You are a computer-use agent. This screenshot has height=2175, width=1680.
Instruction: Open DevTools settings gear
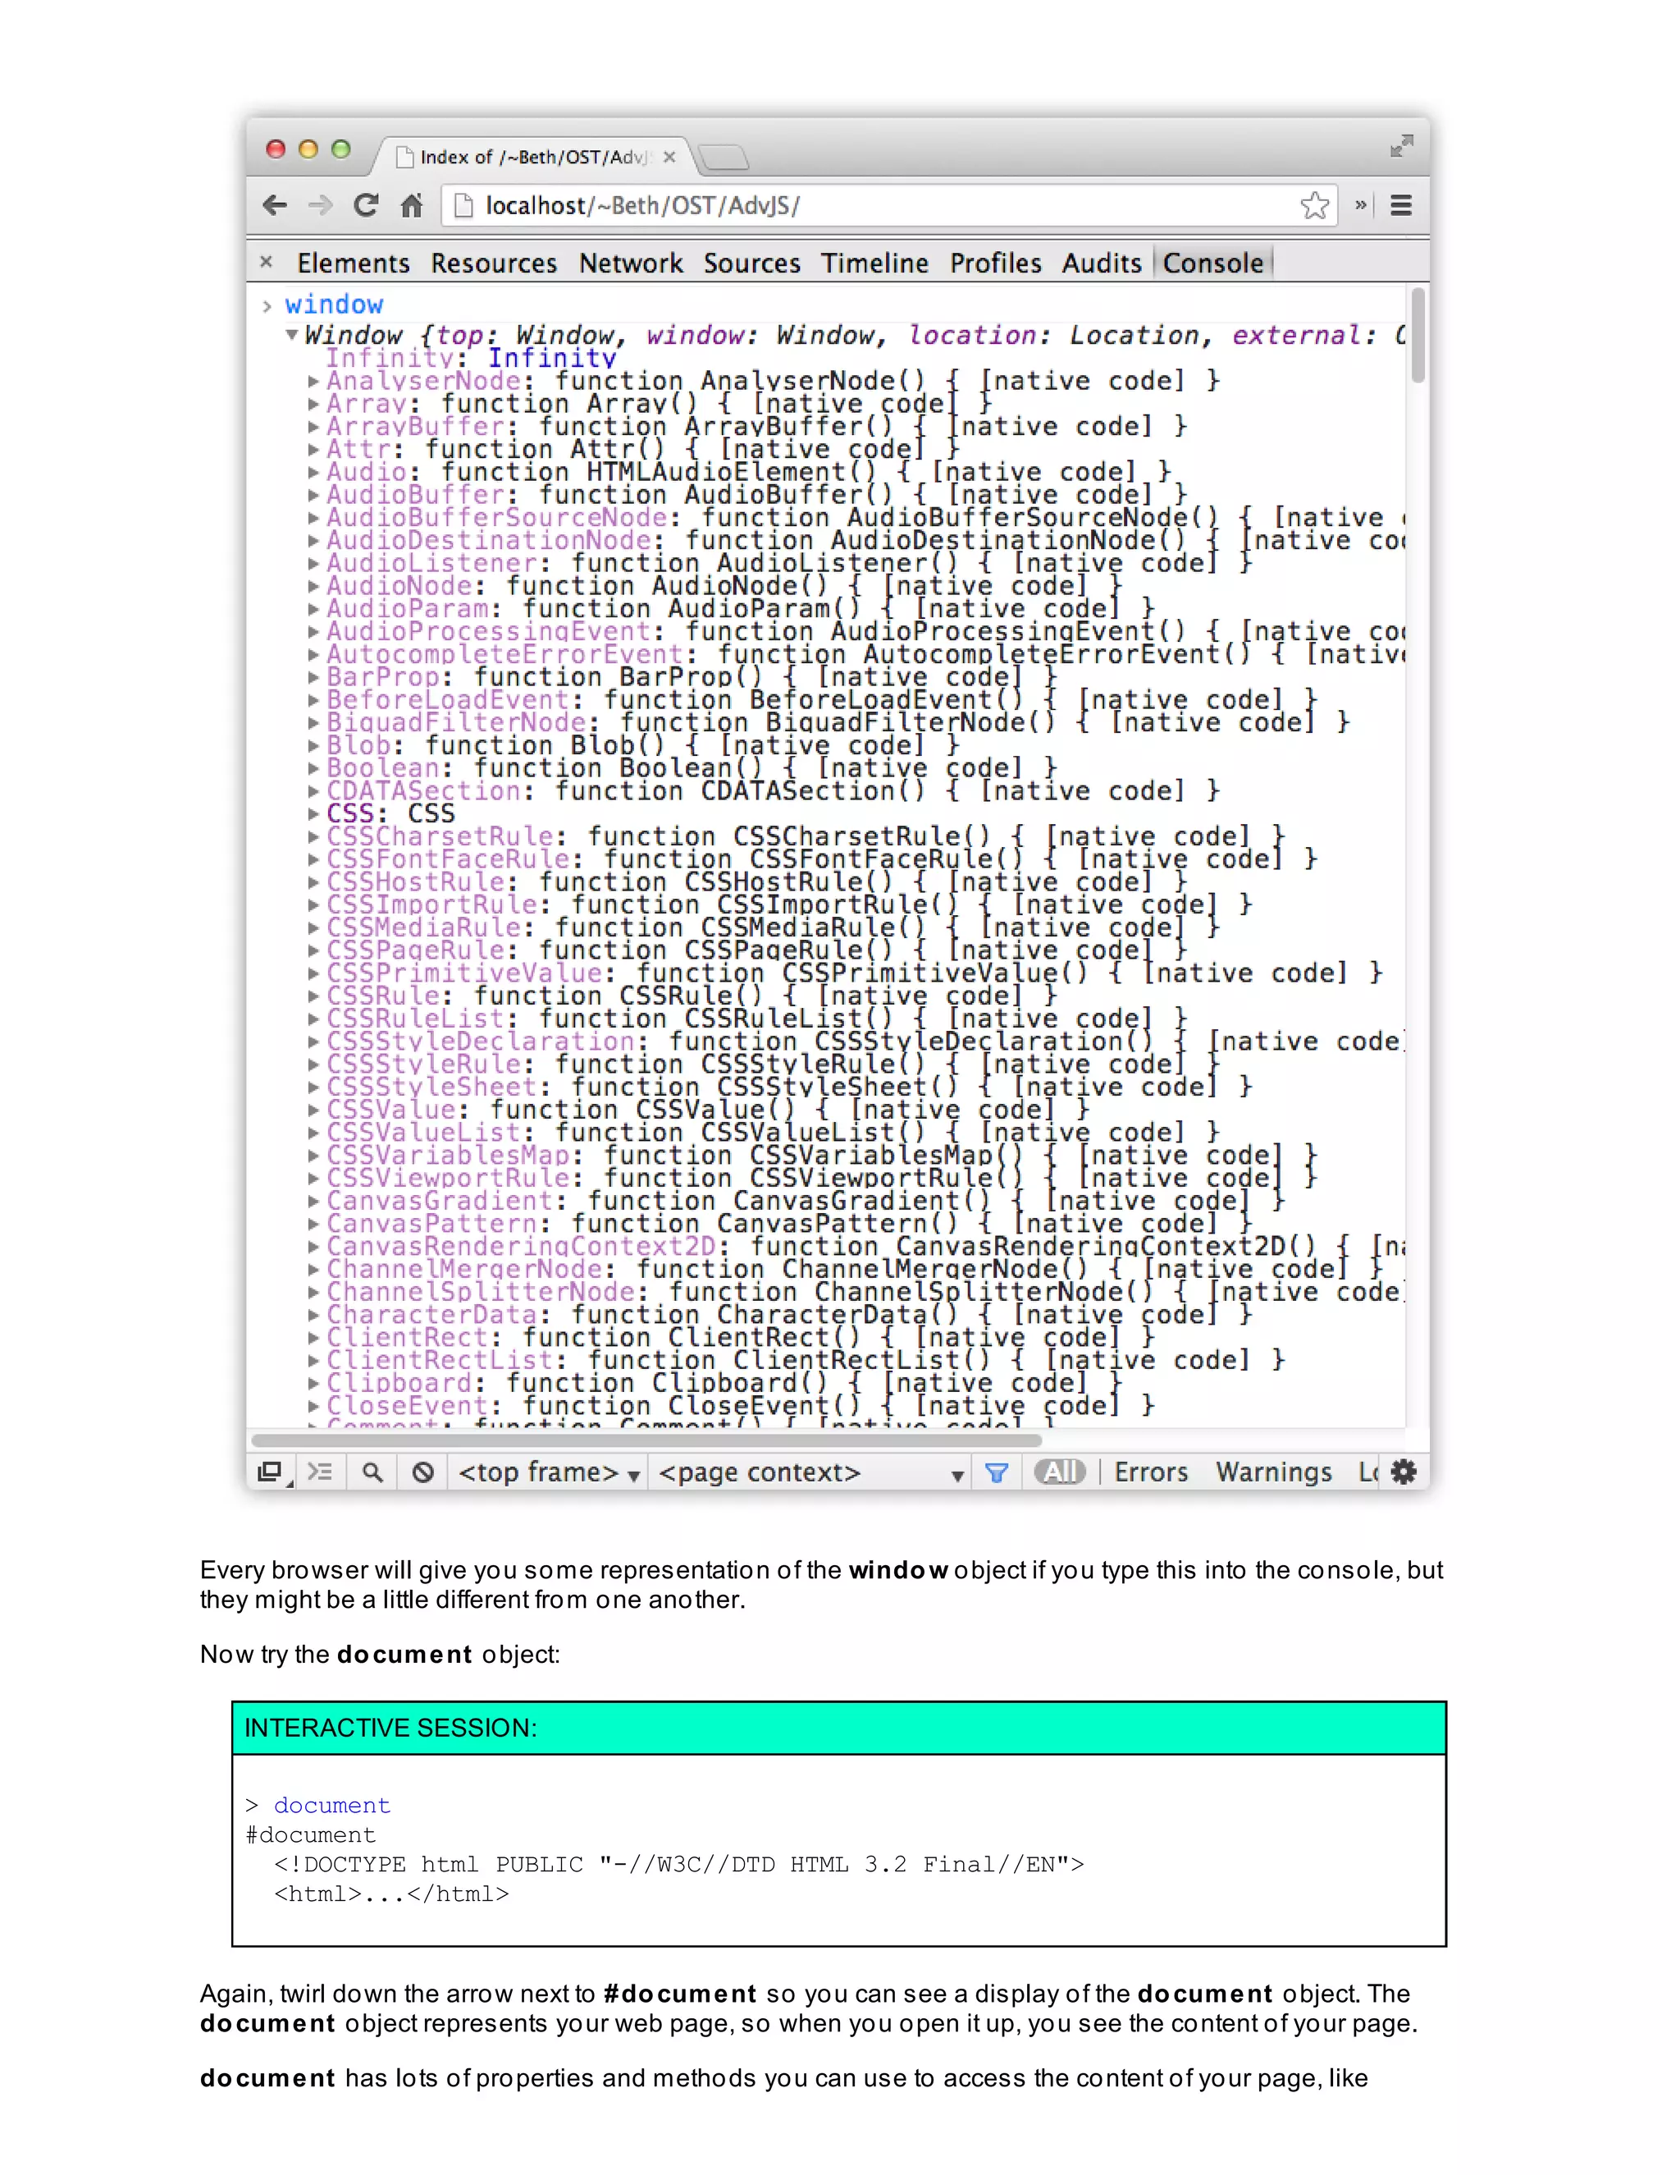(x=1404, y=1472)
